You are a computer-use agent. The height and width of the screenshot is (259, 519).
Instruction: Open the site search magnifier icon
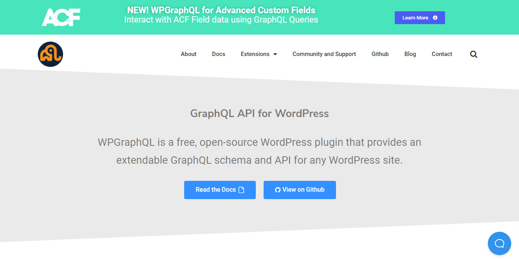tap(473, 54)
